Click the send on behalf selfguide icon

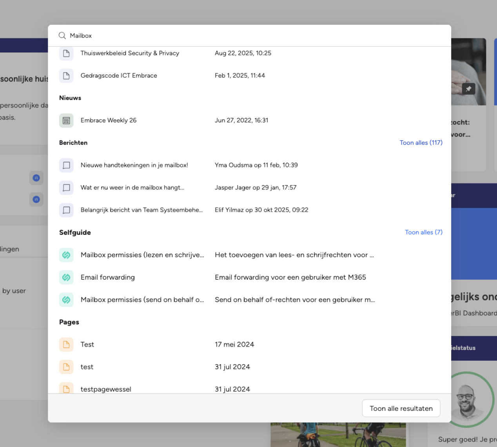[66, 300]
